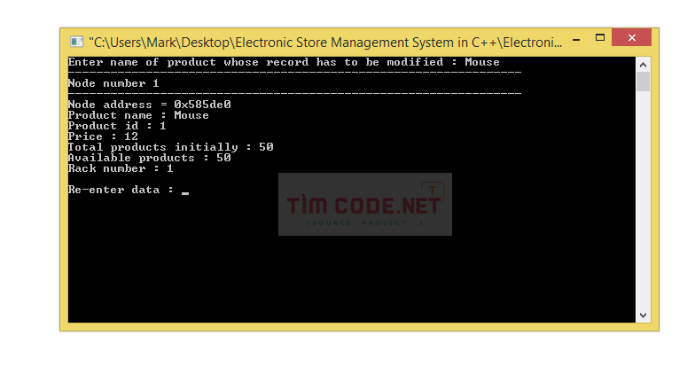The width and height of the screenshot is (695, 374).
Task: Click the 'Re-enter data :' prompt line
Action: (129, 190)
